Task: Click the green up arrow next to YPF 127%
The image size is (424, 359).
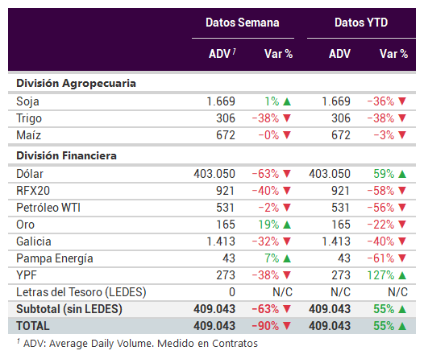Action: [x=402, y=275]
